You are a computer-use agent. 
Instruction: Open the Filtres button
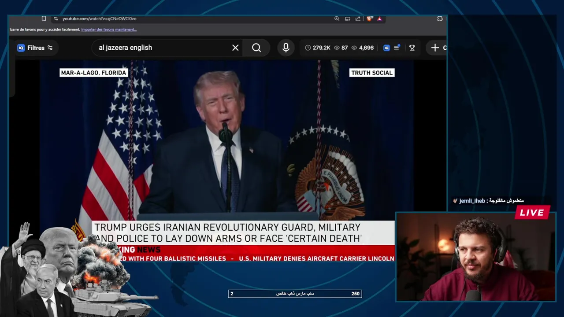click(35, 48)
